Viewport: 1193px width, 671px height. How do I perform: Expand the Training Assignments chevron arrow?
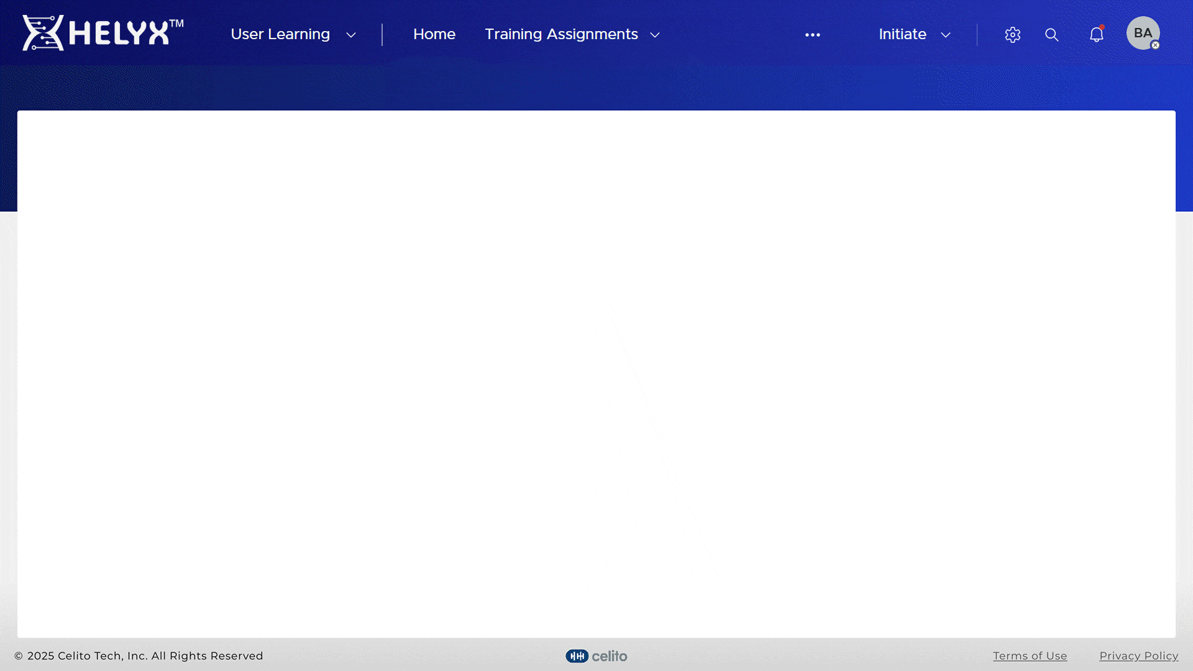pyautogui.click(x=655, y=35)
